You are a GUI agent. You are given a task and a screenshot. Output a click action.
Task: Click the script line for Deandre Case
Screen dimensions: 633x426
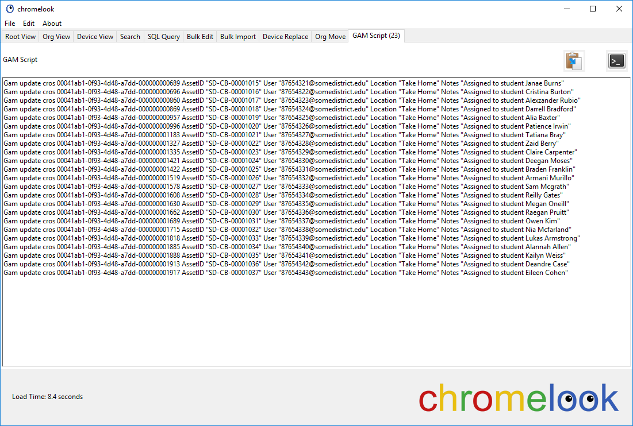[x=287, y=264]
